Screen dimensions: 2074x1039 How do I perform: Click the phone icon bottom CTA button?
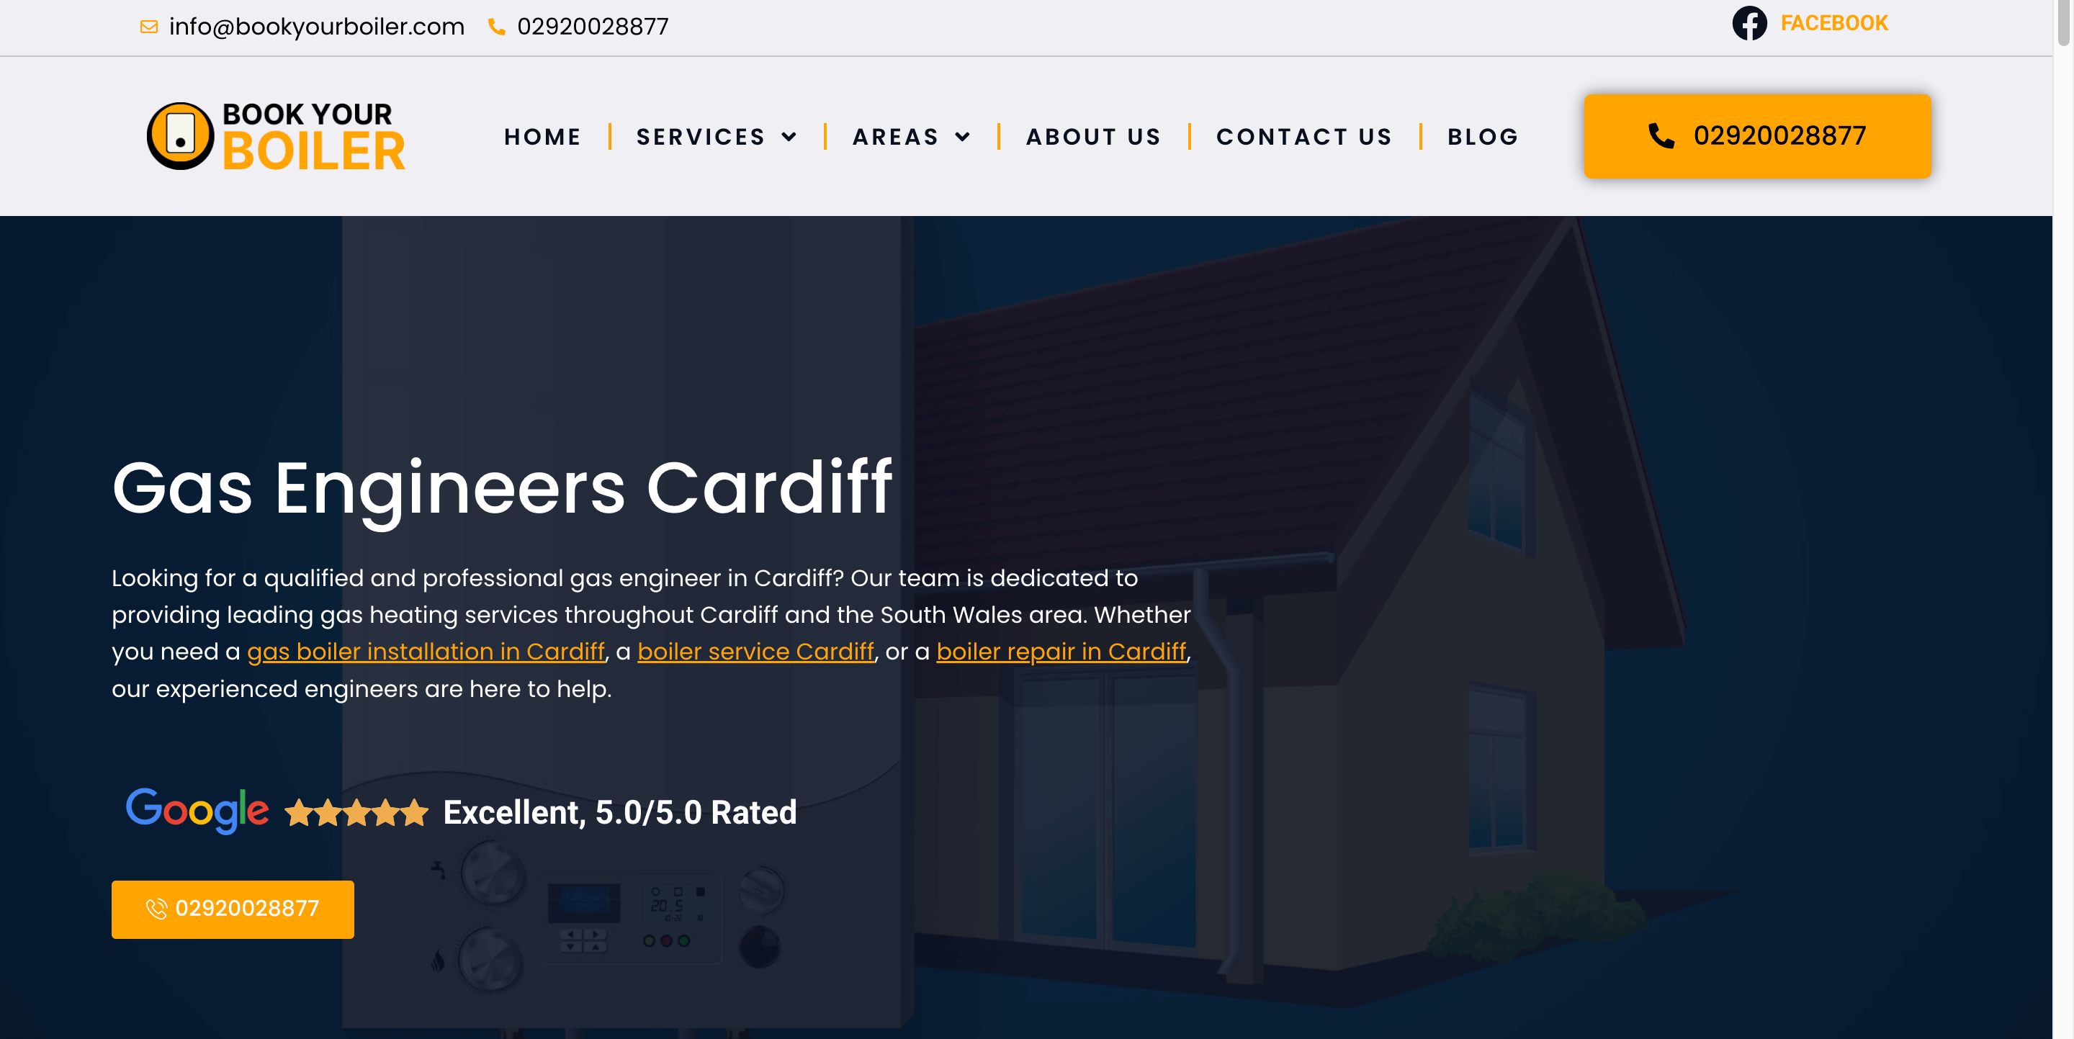click(x=155, y=909)
